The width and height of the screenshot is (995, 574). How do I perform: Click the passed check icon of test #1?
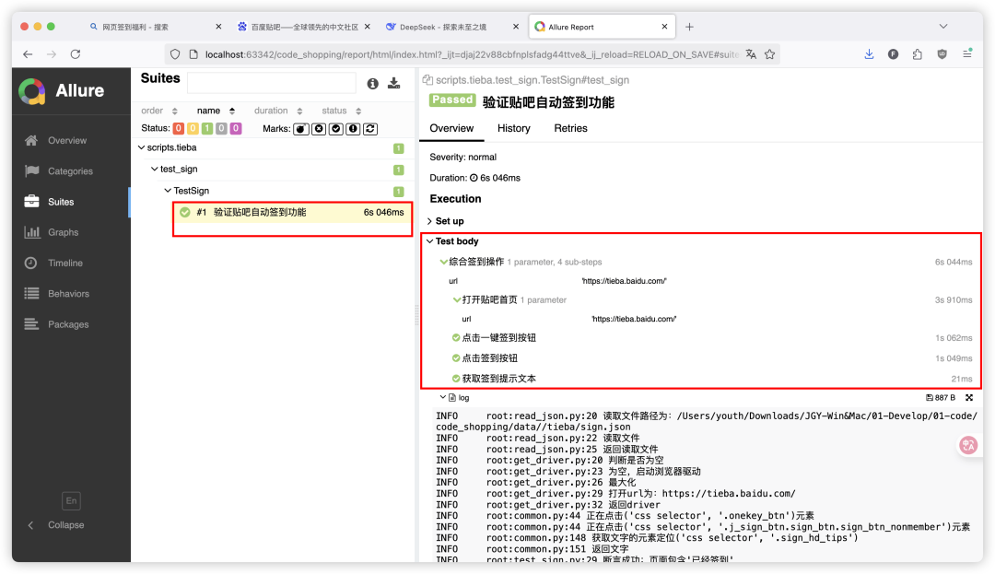tap(184, 213)
